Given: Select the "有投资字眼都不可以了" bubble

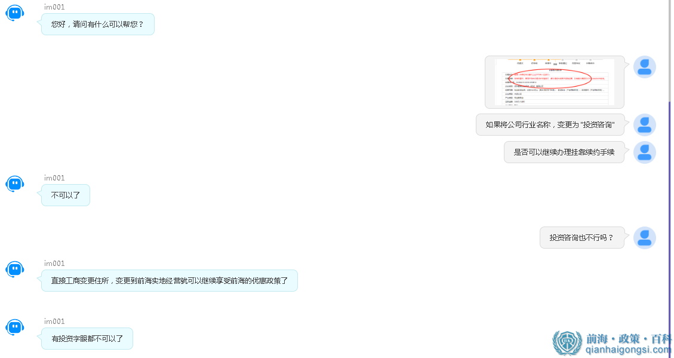Looking at the screenshot, I should tap(87, 338).
